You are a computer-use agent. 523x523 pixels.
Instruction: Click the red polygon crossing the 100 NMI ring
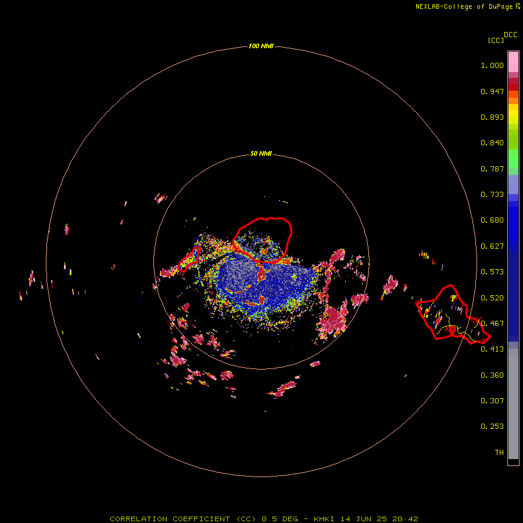(453, 314)
